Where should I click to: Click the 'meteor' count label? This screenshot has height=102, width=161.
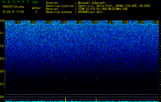36,8
